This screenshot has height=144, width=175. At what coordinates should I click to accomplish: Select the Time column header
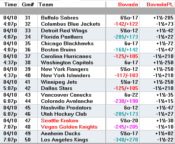tap(10, 4)
